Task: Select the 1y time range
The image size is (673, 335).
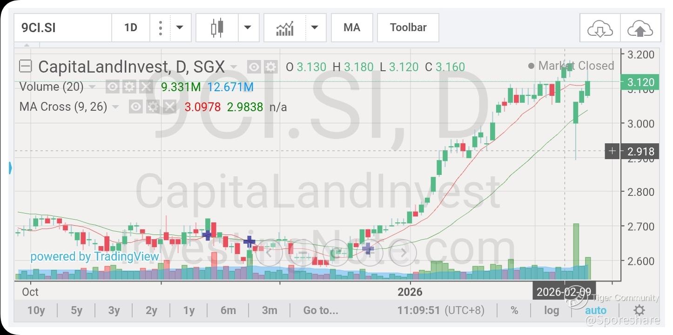Action: coord(188,310)
